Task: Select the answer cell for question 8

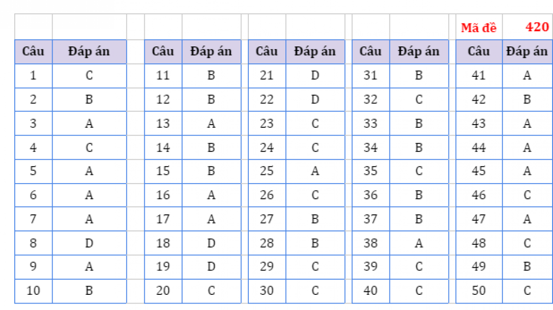Action: click(89, 243)
